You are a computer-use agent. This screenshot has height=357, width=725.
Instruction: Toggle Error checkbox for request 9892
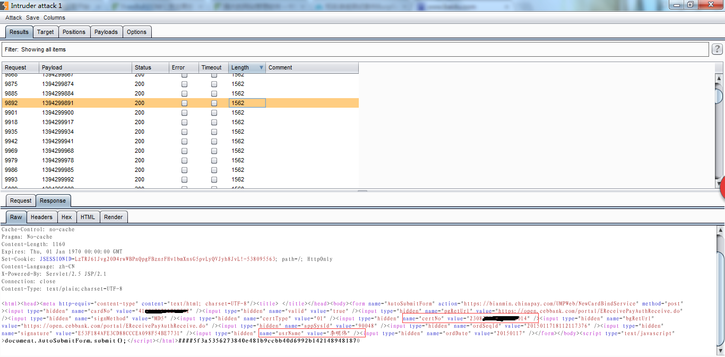click(x=184, y=103)
